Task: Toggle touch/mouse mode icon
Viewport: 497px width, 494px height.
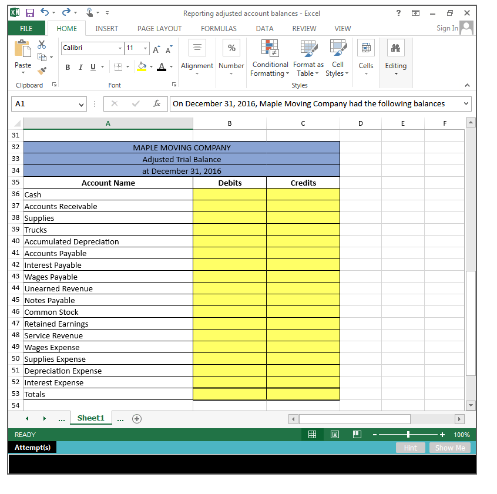Action: [x=90, y=13]
